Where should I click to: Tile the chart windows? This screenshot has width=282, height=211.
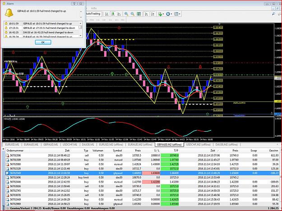(x=139, y=14)
